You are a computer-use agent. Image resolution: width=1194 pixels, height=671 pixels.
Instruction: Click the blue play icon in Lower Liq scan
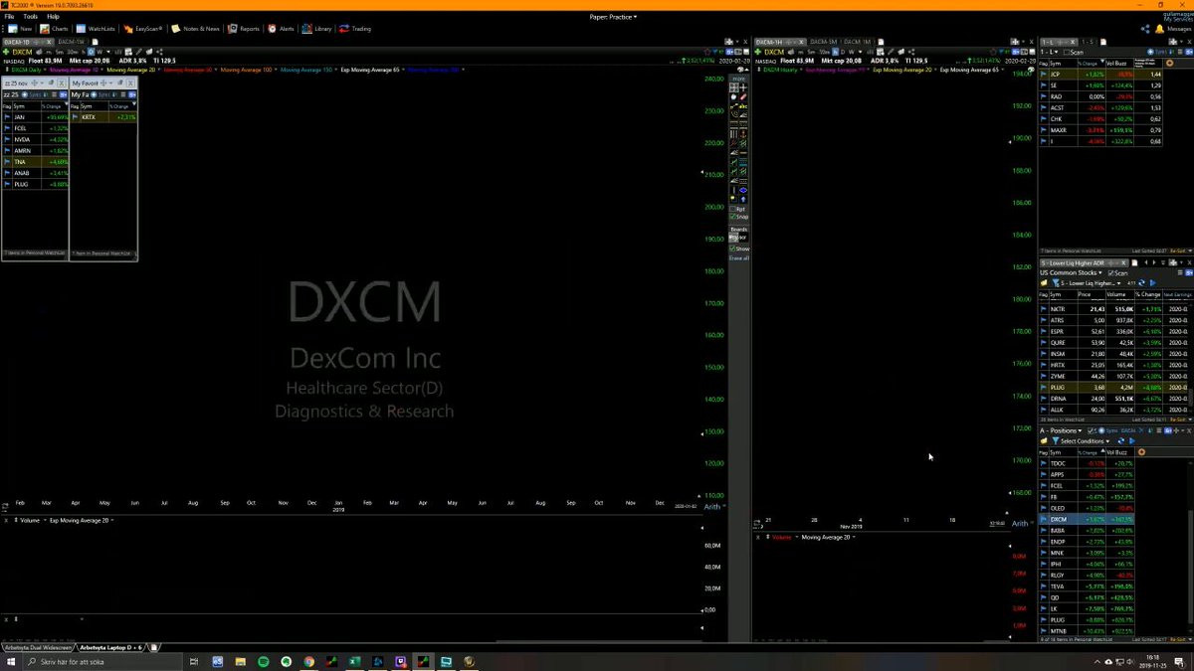pyautogui.click(x=1152, y=283)
